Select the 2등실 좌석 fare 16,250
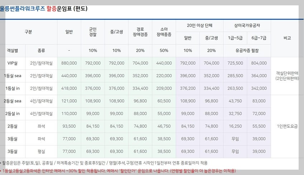 (x=235, y=126)
